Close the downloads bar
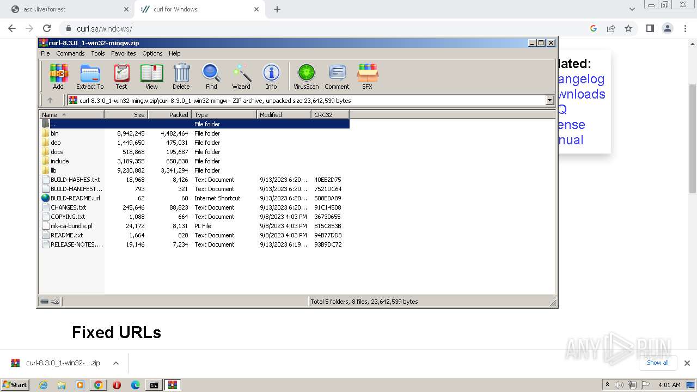 687,363
